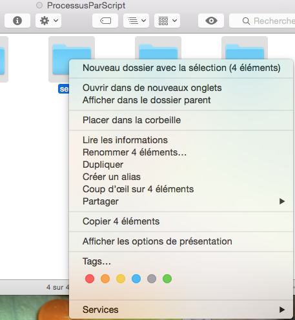Open the list arrangement dropdown
Image resolution: width=295 pixels, height=320 pixels.
136,21
